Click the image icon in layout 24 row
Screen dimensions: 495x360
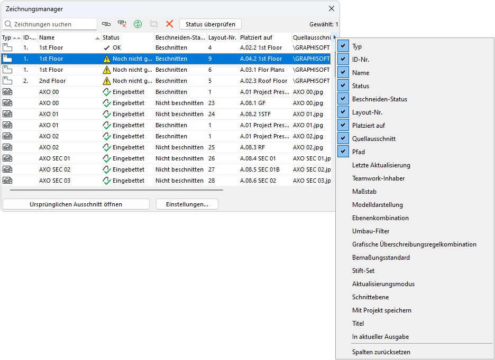point(7,114)
